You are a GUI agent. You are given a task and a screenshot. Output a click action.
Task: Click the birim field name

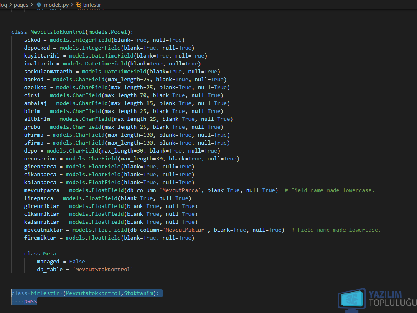[x=32, y=111]
